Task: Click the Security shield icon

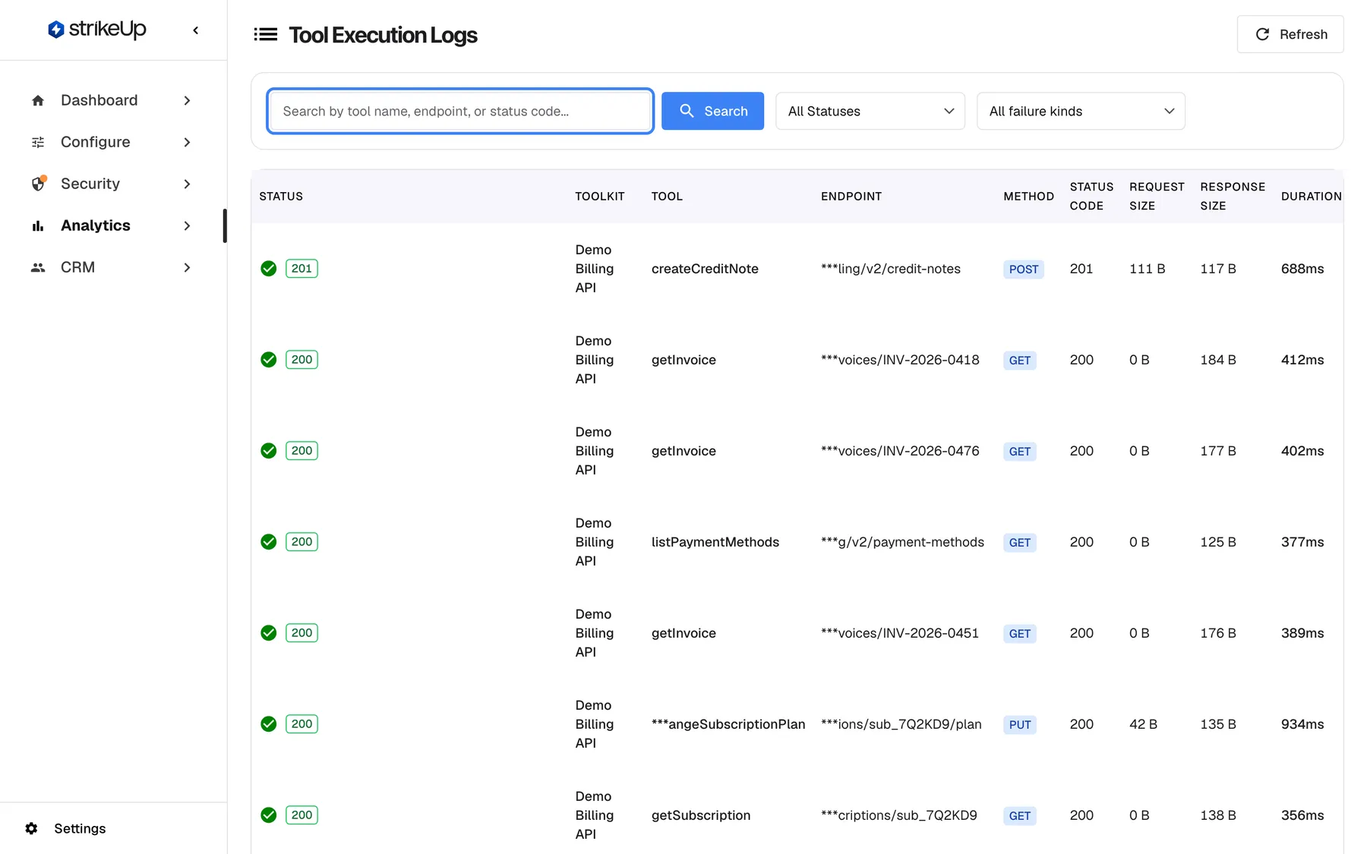Action: (x=38, y=184)
